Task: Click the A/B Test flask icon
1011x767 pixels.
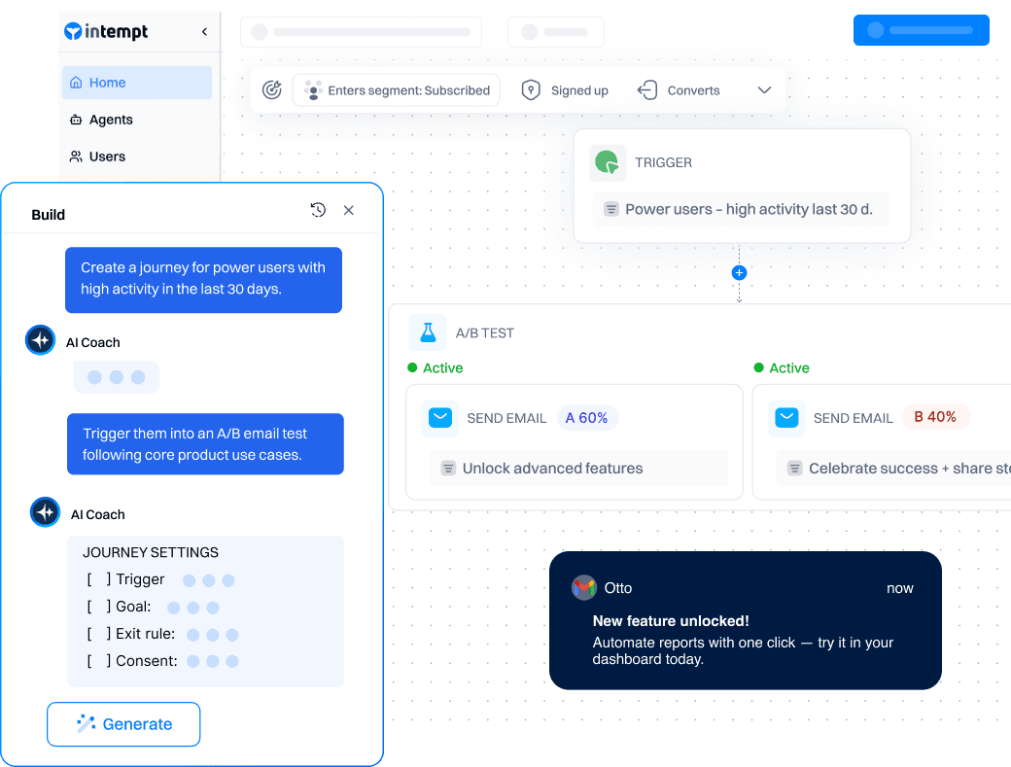Action: [428, 332]
